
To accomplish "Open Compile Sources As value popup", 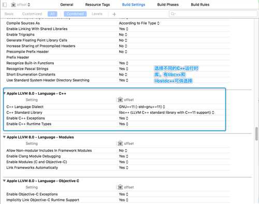I will click(x=139, y=23).
